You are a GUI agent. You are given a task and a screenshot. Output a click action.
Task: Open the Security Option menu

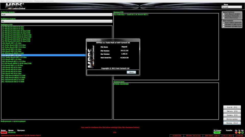point(27,1)
